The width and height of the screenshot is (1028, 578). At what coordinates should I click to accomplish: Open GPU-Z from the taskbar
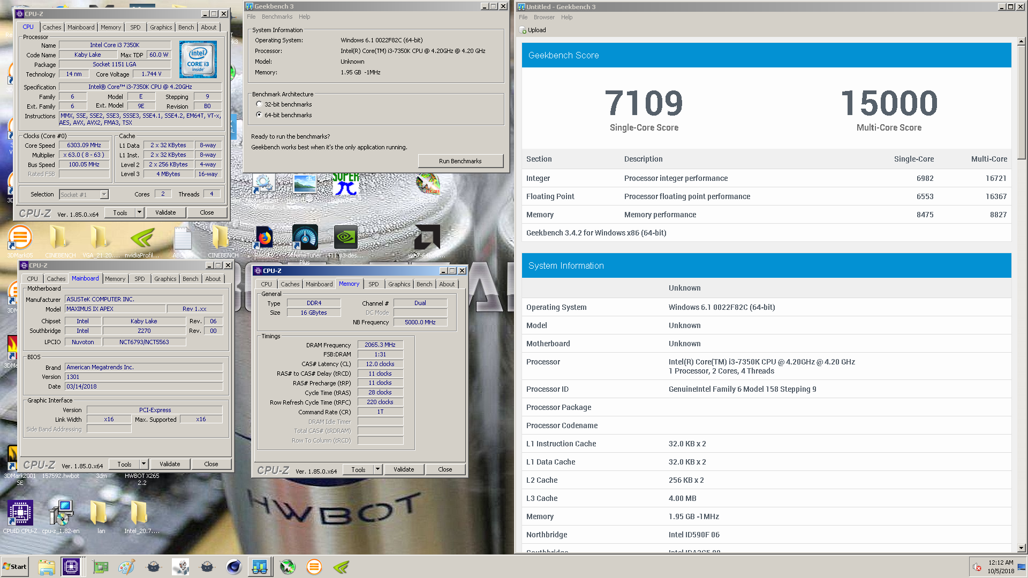(x=100, y=567)
